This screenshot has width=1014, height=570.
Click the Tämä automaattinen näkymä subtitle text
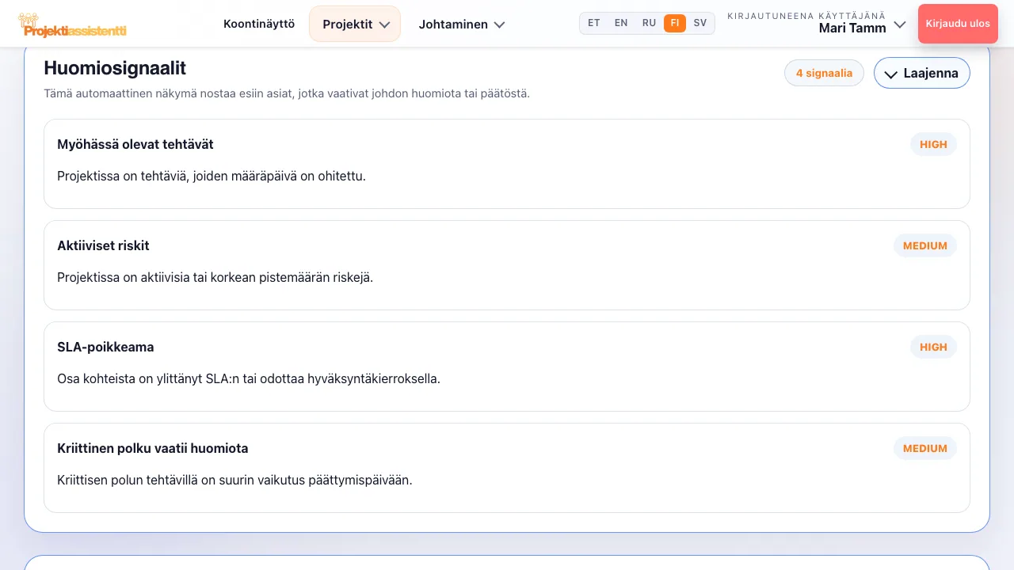[287, 93]
